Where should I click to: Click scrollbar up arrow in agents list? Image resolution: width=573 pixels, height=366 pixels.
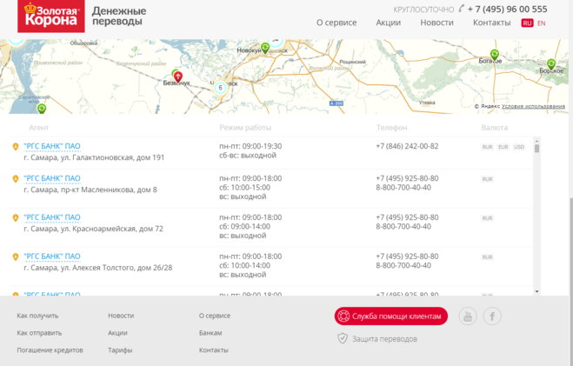(x=536, y=140)
